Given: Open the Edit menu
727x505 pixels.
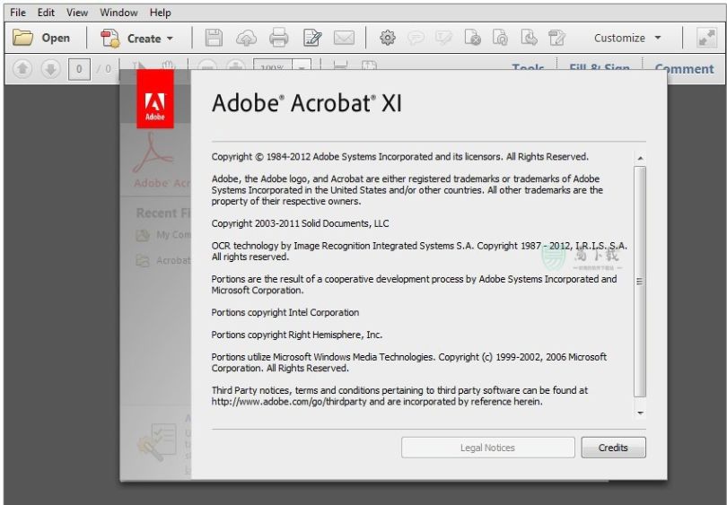Looking at the screenshot, I should (46, 13).
